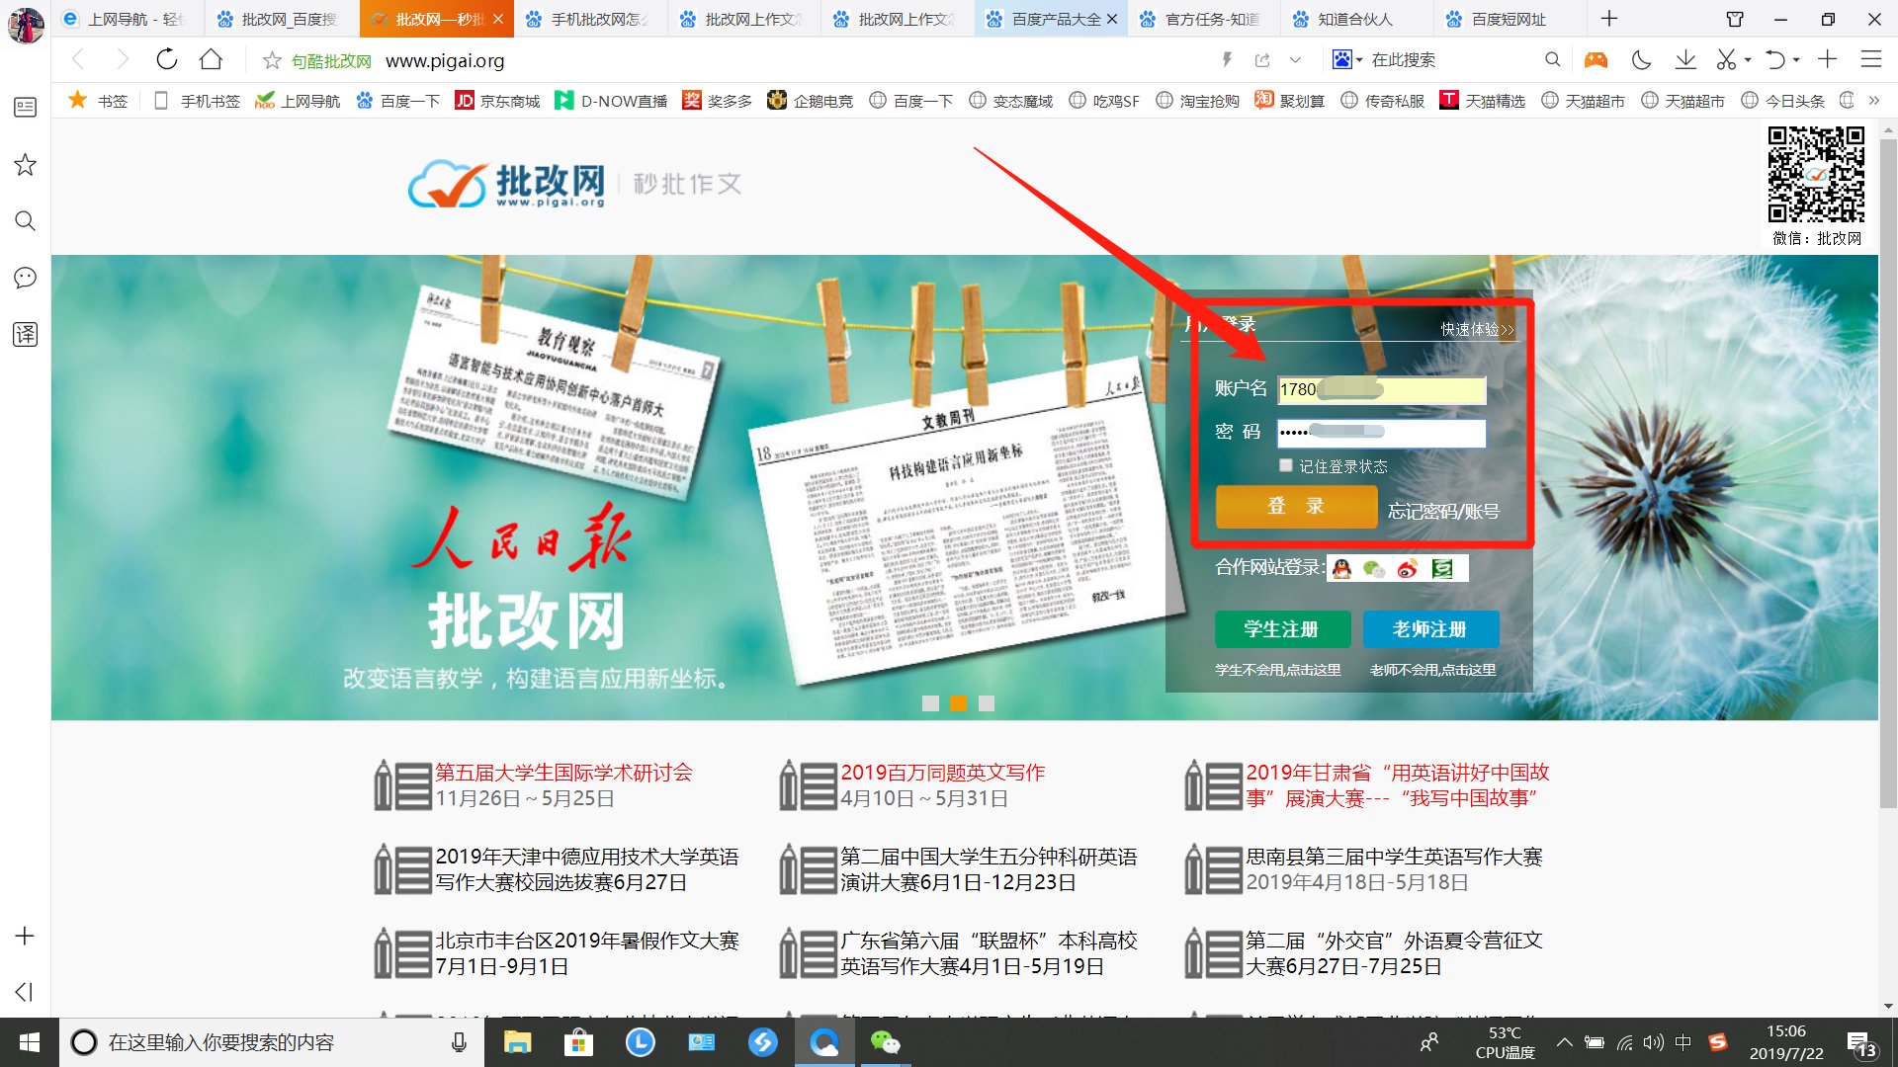Open sidebar news reader icon
1898x1067 pixels.
tap(25, 107)
